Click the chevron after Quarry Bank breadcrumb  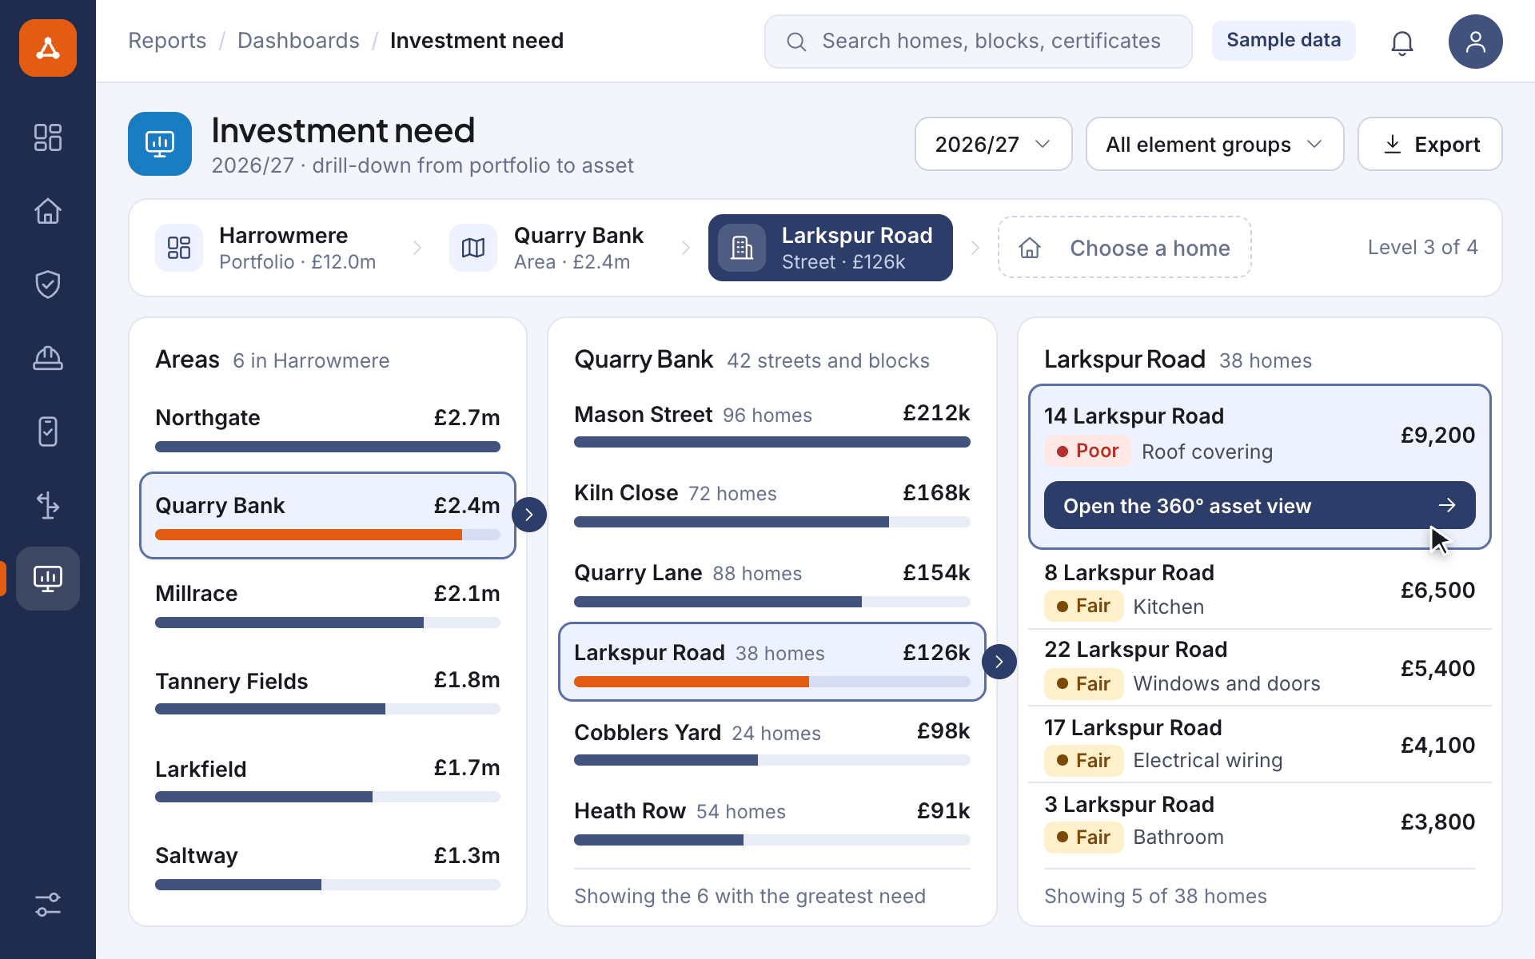[x=686, y=248]
